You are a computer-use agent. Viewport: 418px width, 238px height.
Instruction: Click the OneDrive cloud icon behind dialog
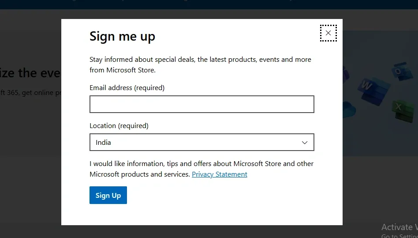[x=348, y=107]
